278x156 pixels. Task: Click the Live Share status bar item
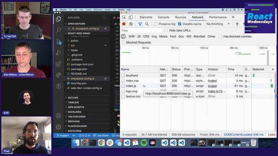pos(101,136)
